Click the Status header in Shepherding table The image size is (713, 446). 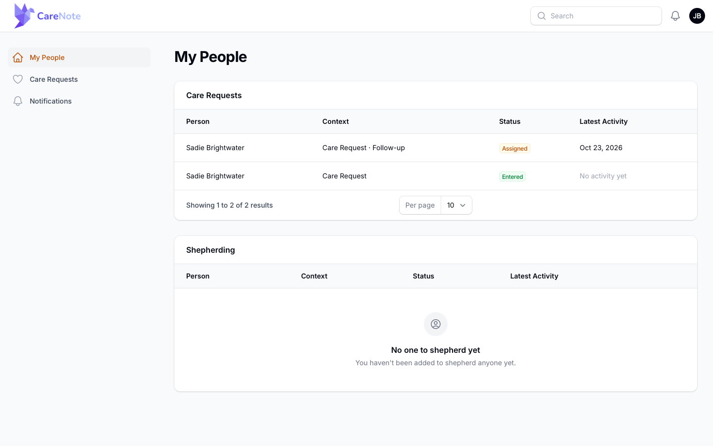click(423, 276)
